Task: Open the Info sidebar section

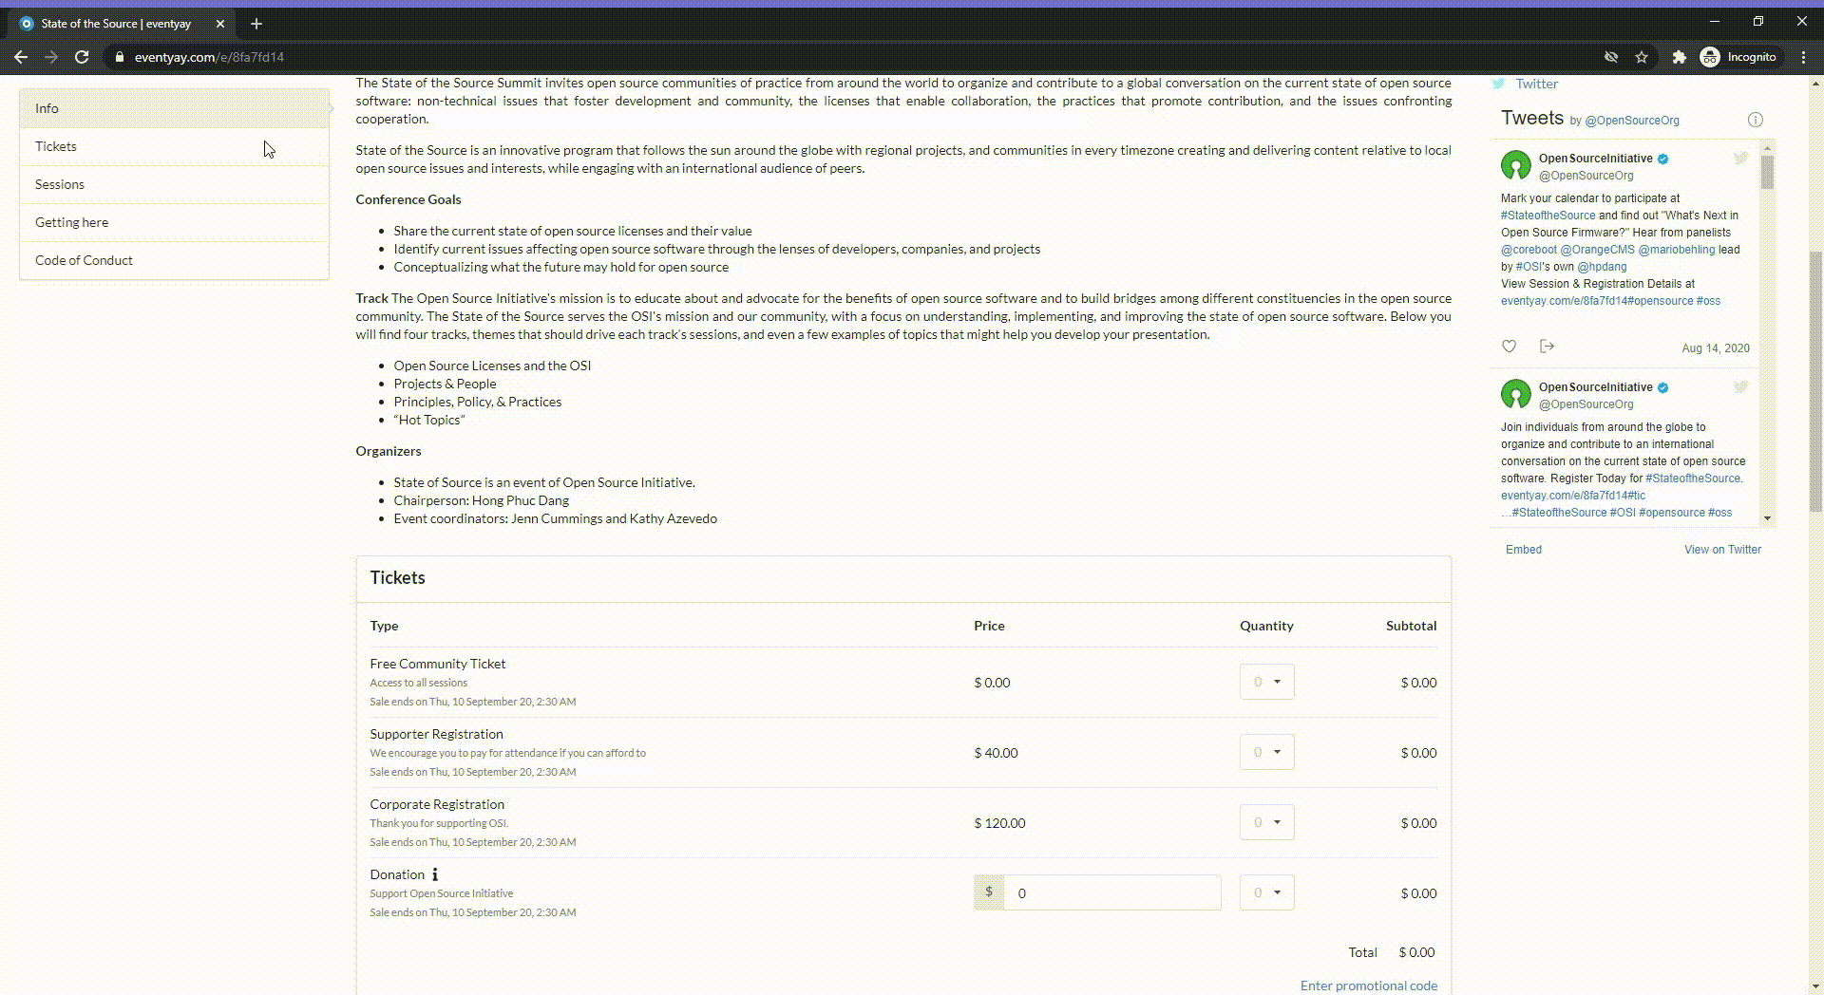Action: 174,108
